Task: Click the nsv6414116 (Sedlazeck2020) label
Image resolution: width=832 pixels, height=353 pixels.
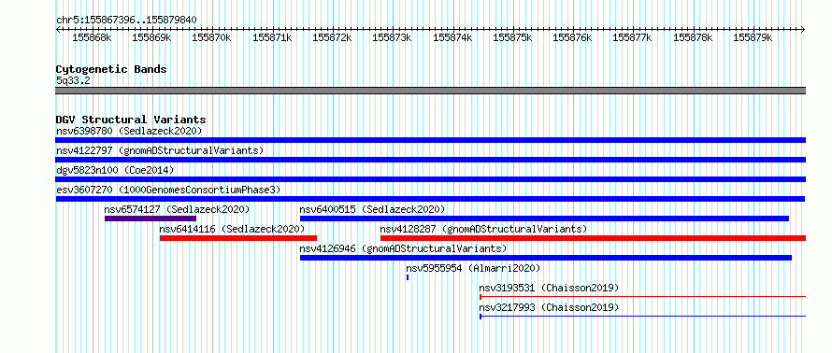Action: pyautogui.click(x=233, y=229)
